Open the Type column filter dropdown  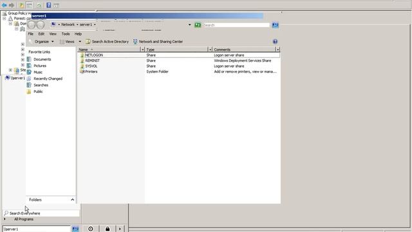tap(210, 50)
